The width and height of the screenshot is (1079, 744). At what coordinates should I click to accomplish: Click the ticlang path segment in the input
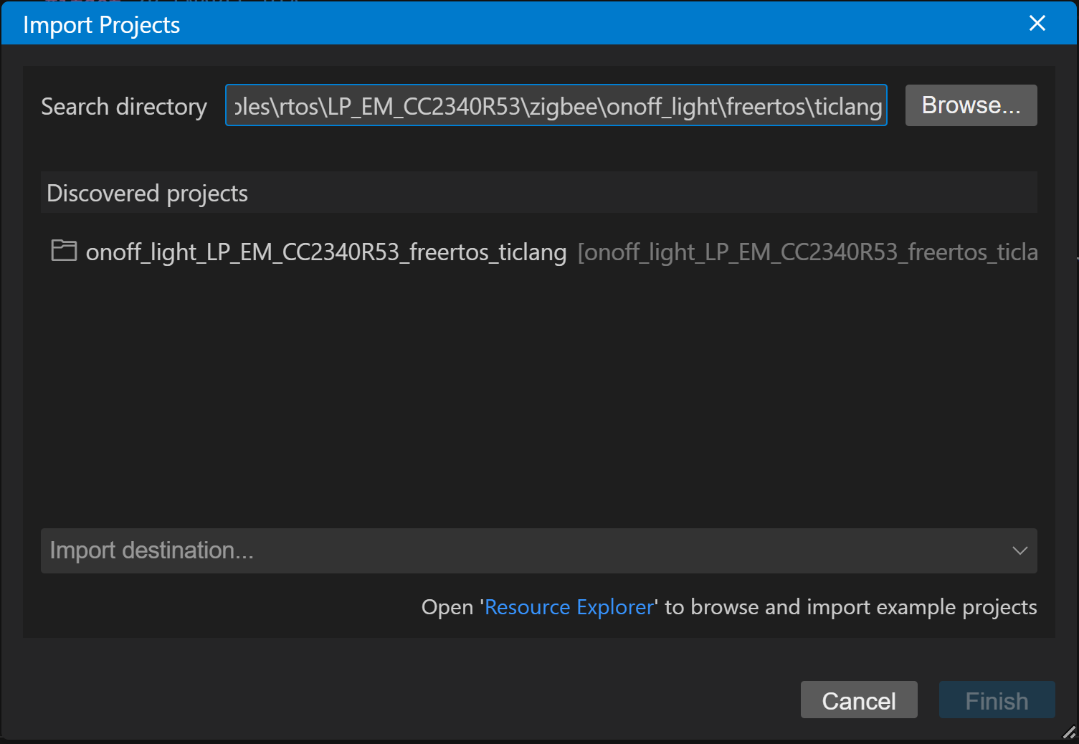[845, 105]
